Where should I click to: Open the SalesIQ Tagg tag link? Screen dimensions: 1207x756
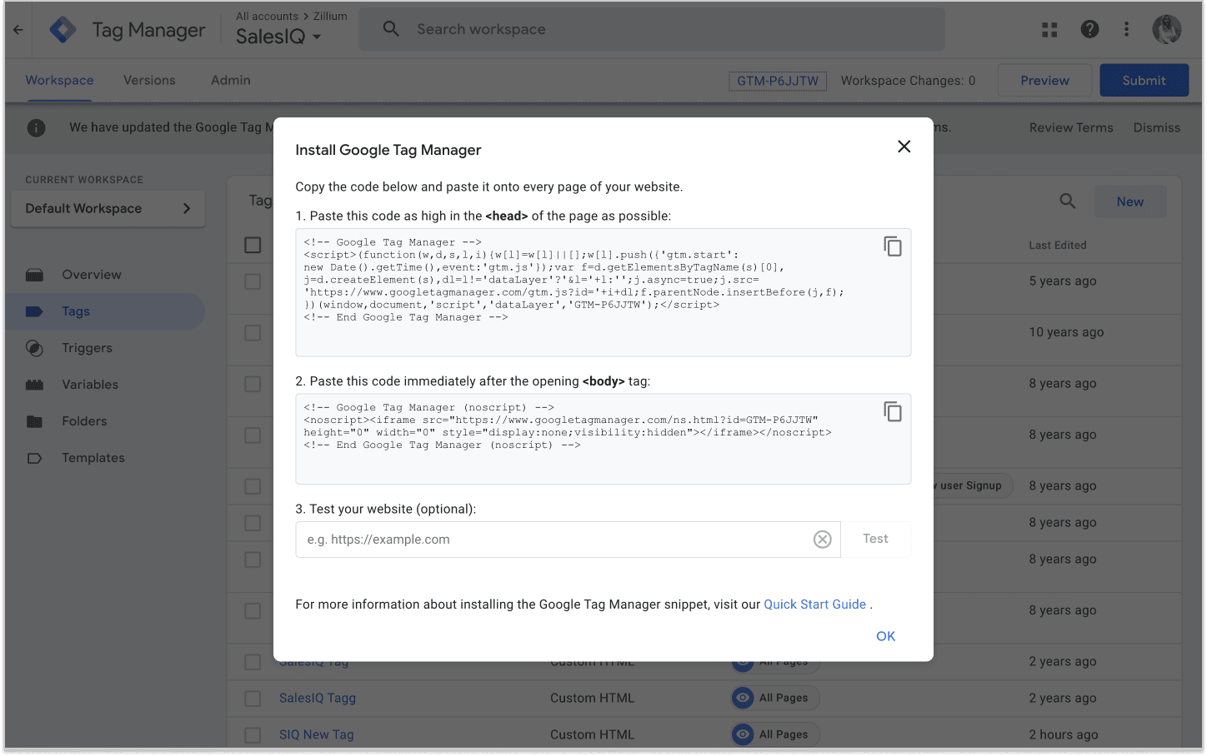pos(318,698)
